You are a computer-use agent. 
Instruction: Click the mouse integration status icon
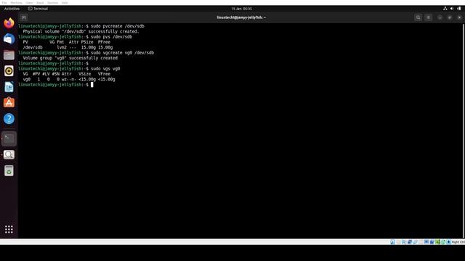click(x=443, y=242)
